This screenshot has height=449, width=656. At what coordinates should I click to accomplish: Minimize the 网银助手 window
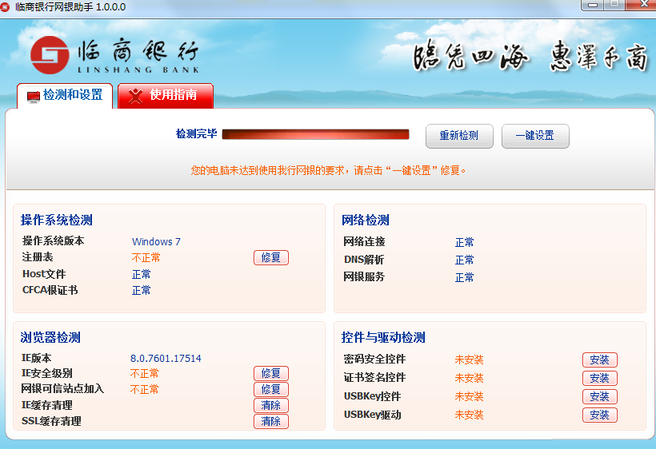(x=593, y=5)
